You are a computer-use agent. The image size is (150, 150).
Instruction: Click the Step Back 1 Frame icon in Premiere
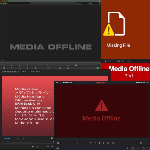coord(52,147)
